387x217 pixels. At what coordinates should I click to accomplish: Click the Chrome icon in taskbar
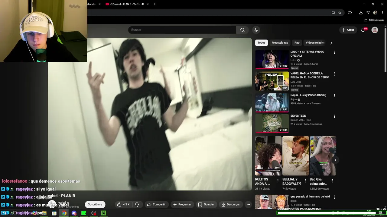[64, 213]
